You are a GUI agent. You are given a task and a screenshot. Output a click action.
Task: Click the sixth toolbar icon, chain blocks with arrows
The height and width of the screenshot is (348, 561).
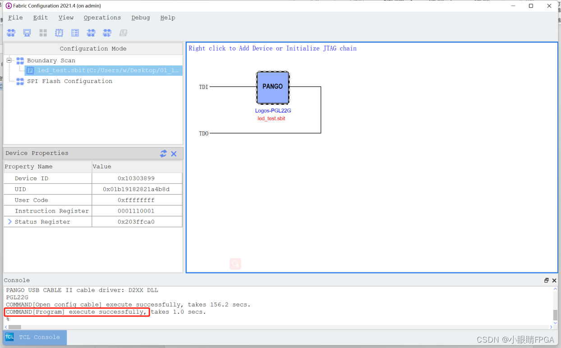click(91, 33)
